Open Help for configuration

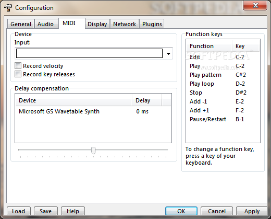(73, 211)
